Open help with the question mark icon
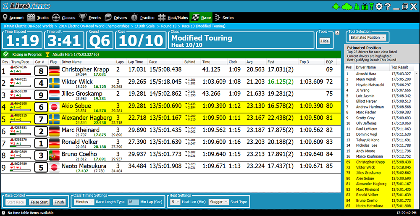The image size is (420, 216). pos(387,6)
